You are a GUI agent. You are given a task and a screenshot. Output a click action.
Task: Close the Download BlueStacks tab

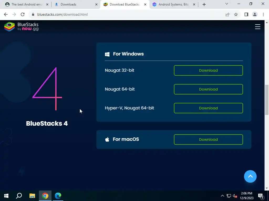point(145,4)
